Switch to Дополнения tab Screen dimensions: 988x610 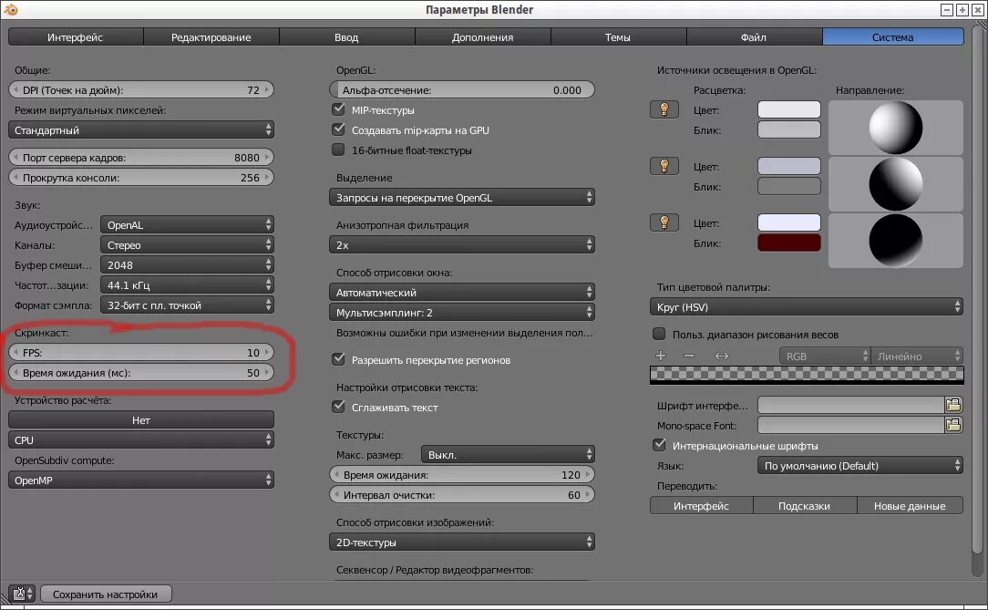coord(483,37)
